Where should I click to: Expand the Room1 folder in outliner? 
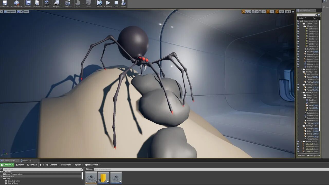tap(302, 69)
